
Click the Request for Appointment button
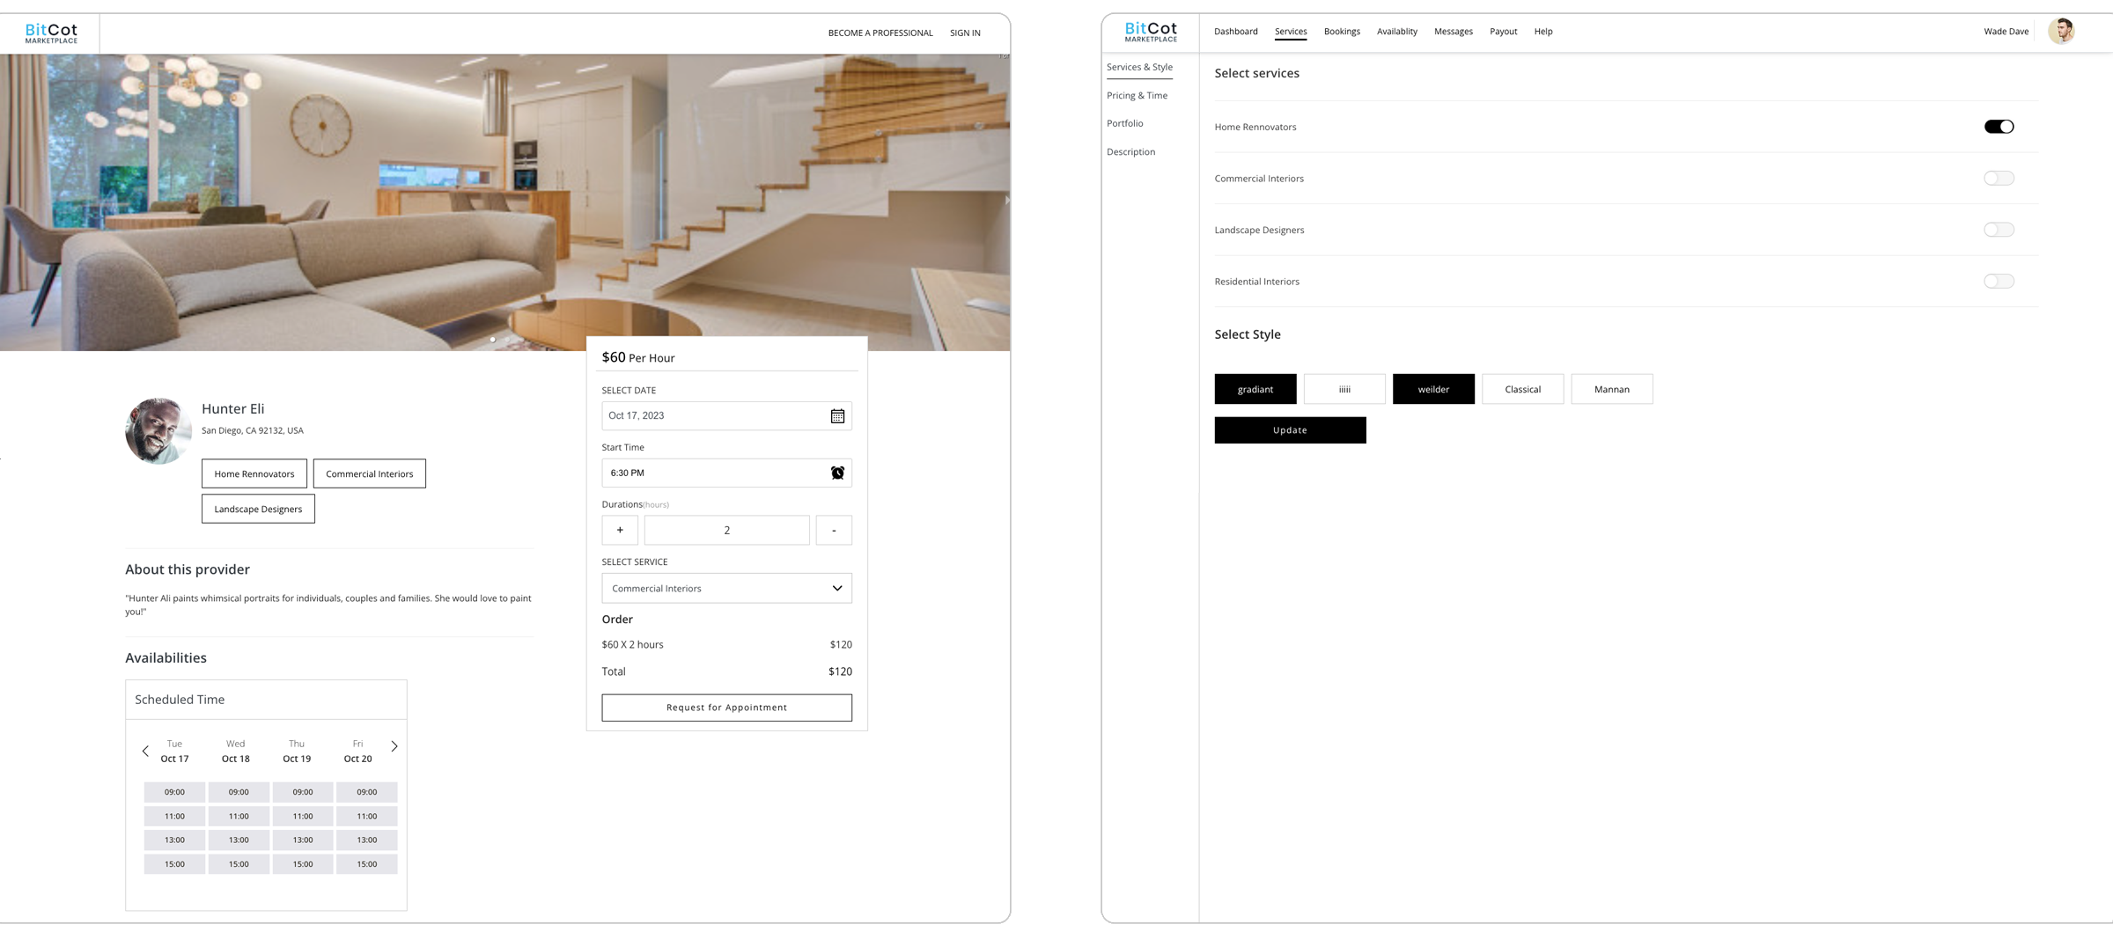[726, 708]
